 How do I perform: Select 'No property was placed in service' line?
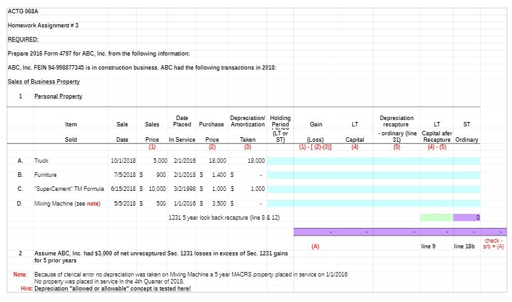109,281
